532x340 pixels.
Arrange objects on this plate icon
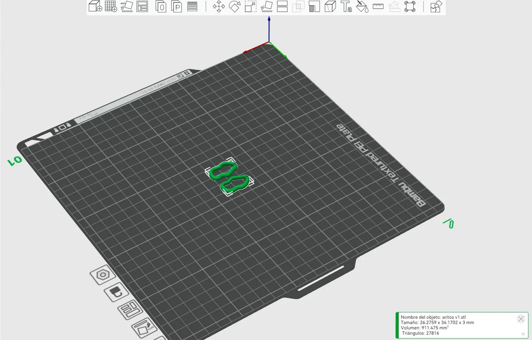(130, 310)
